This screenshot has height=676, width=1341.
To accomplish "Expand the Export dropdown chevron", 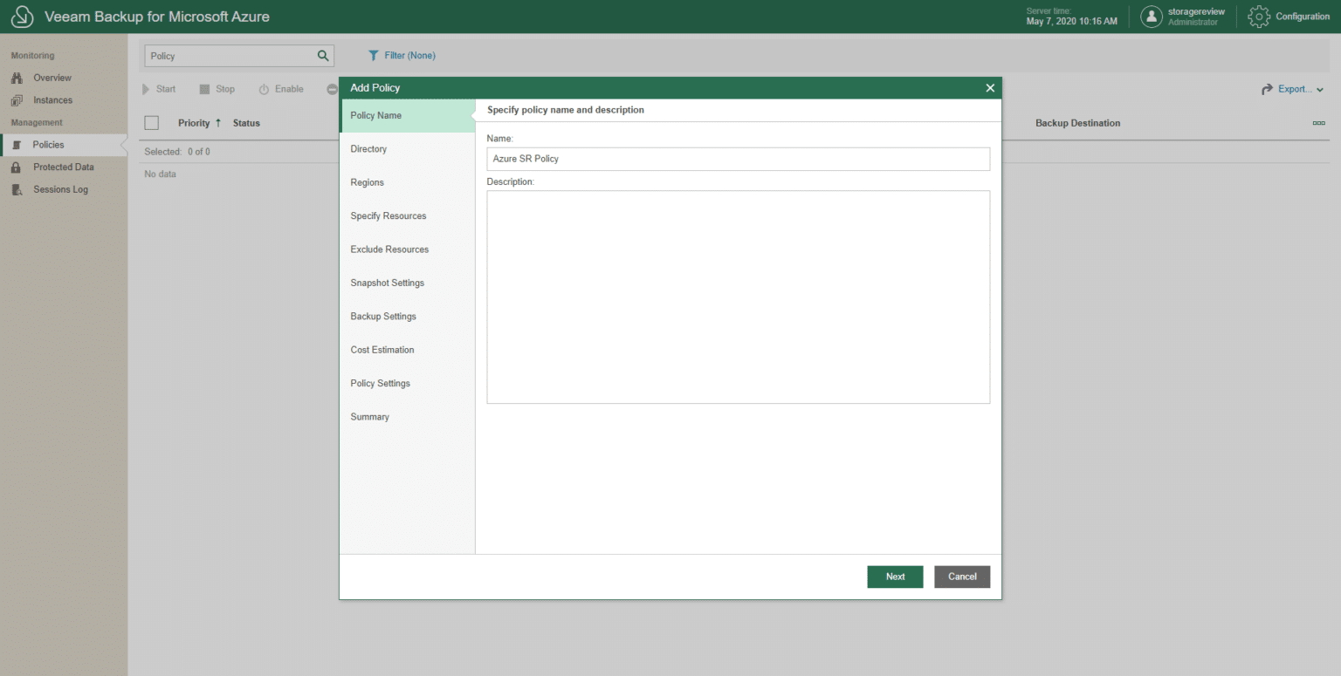I will (1319, 90).
